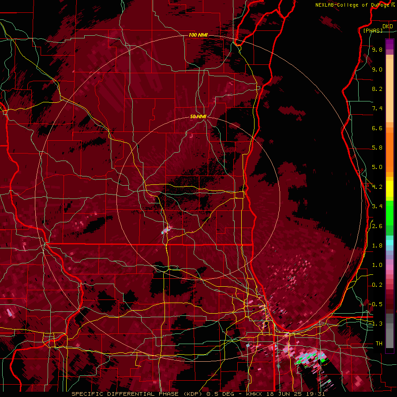Select the cyan segment of the color scale

pos(390,243)
